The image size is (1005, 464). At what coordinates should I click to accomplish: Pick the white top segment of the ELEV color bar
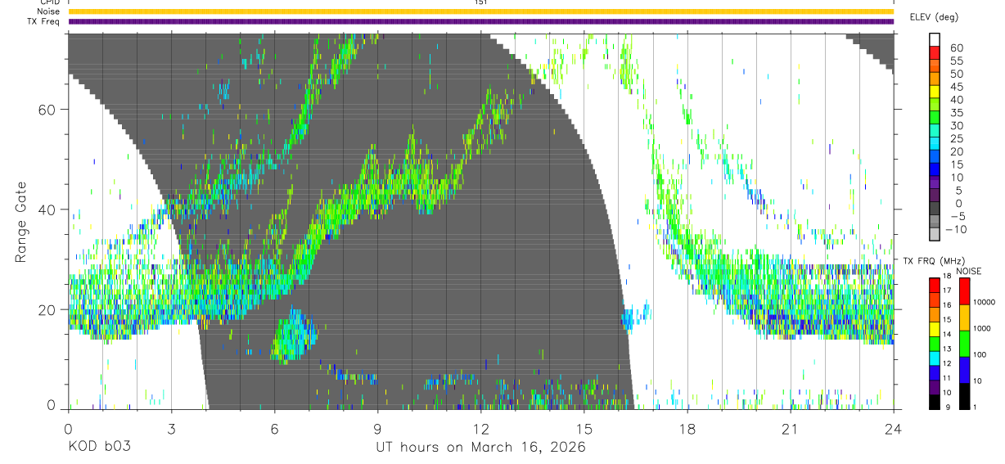point(935,39)
